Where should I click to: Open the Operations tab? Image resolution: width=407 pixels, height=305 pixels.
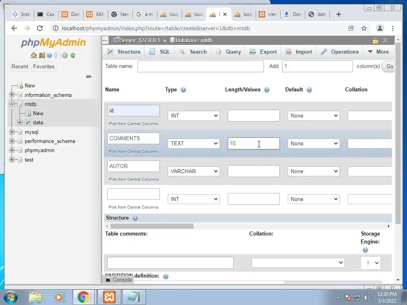[339, 52]
